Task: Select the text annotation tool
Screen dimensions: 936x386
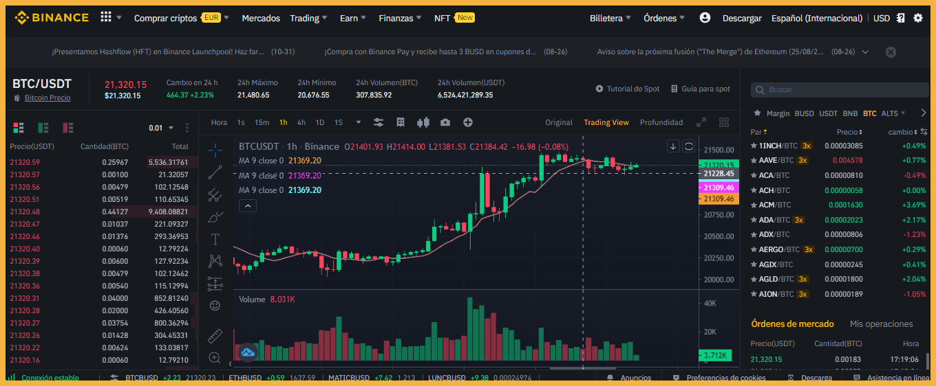Action: [215, 239]
